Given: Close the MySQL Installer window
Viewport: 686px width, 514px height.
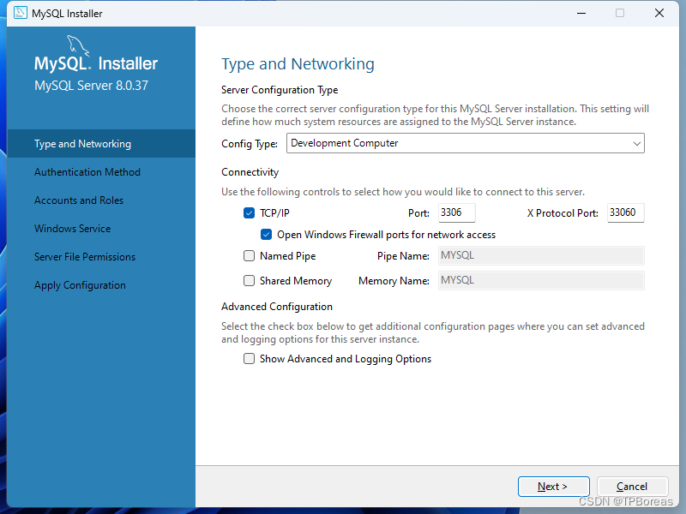Looking at the screenshot, I should click(659, 13).
